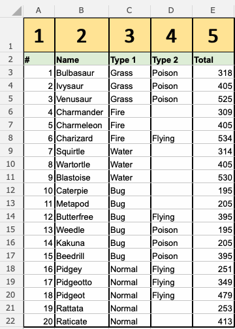Click the yellow cell labeled 5
The image size is (235, 329).
(213, 35)
